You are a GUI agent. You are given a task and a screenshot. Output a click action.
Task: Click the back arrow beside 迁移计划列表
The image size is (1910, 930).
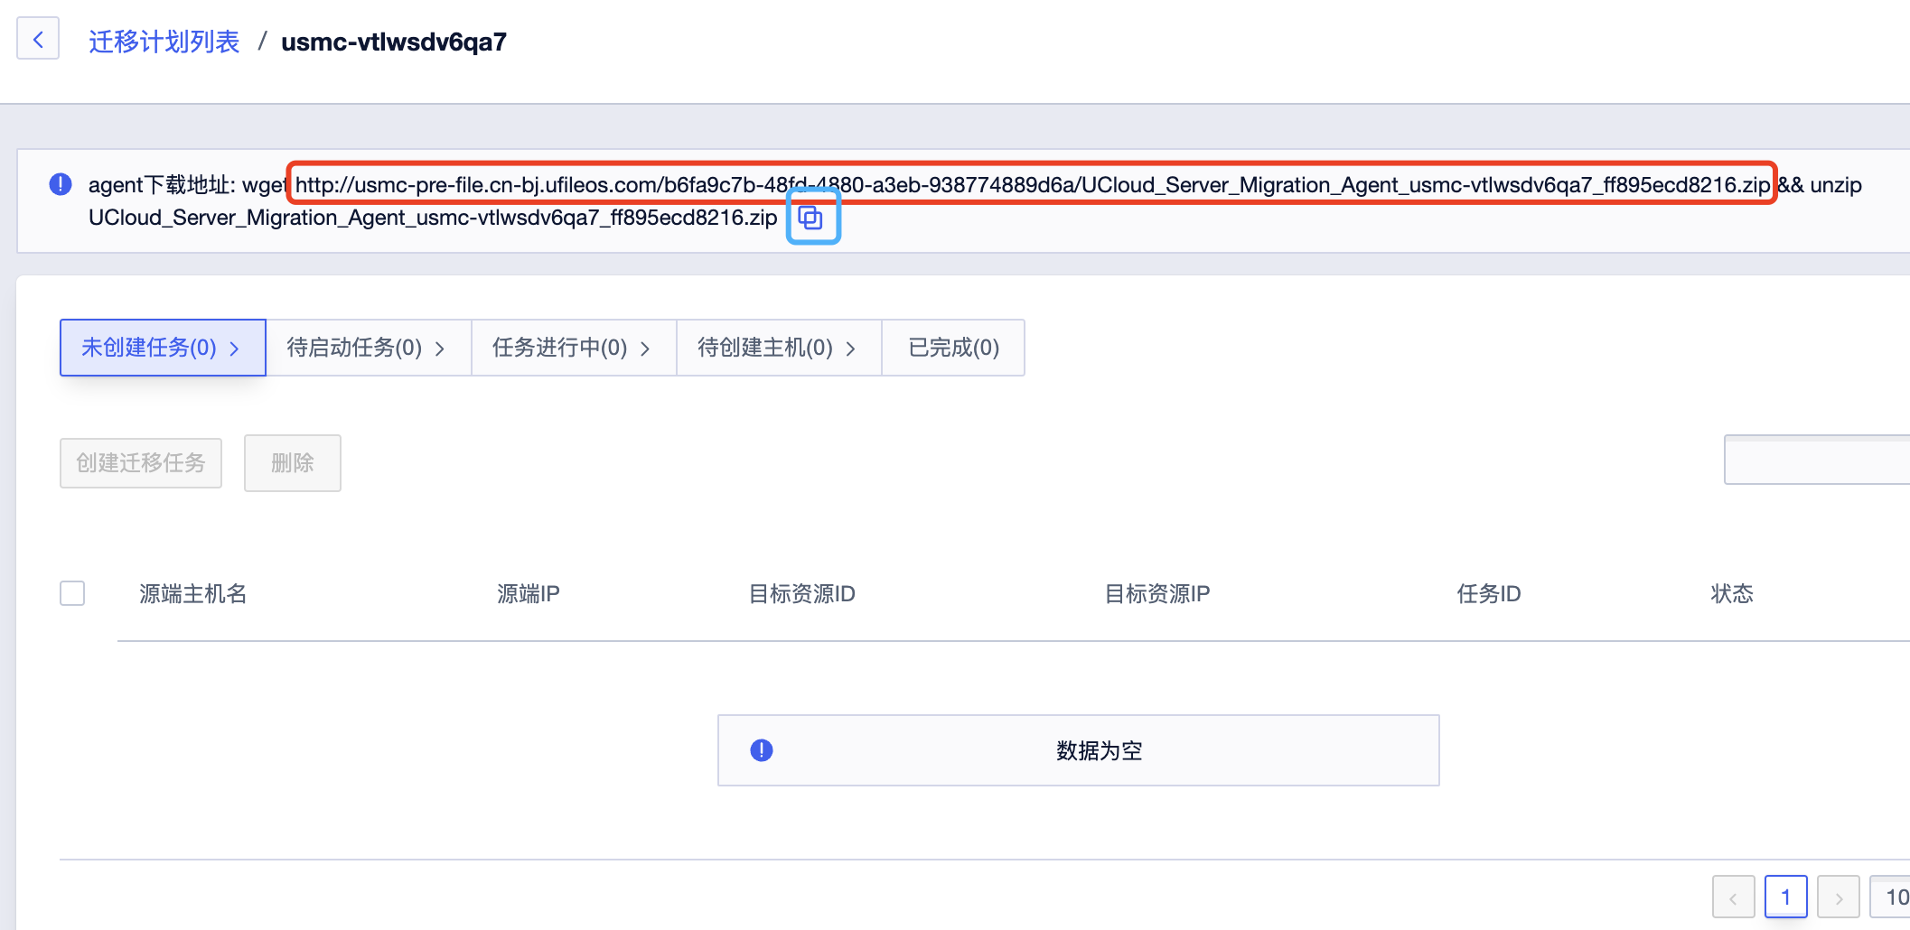[38, 38]
